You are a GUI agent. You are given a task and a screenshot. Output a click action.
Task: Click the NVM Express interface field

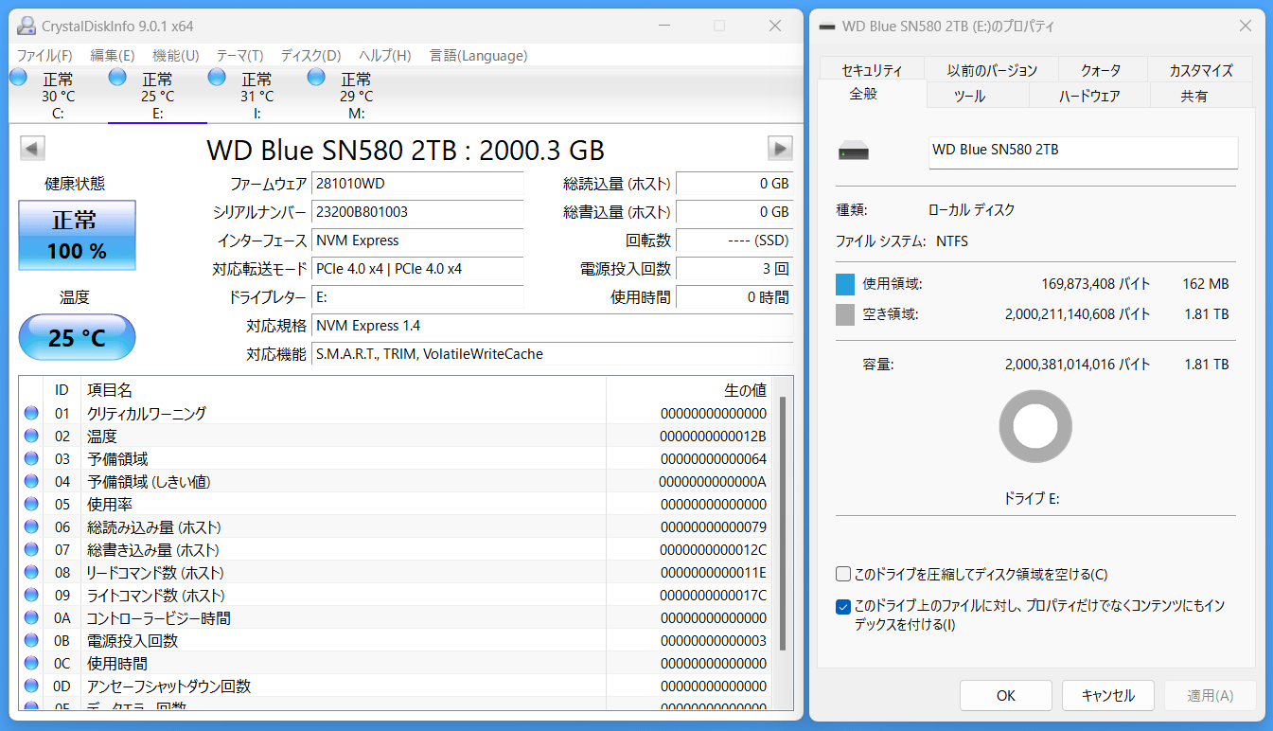417,241
